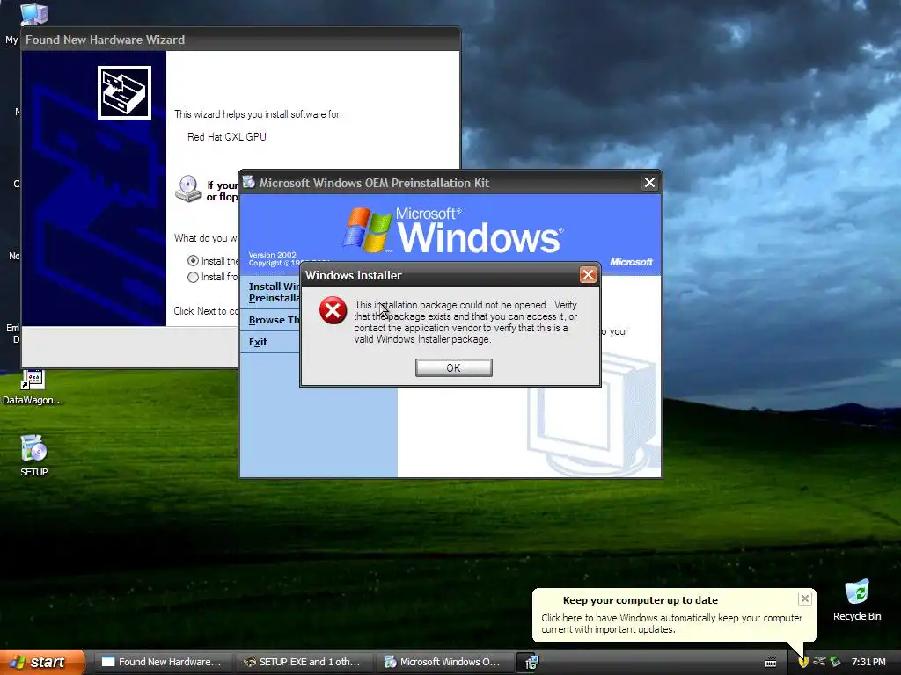Click the Version 2002 text in the banner
Screen dimensions: 901x675
click(273, 255)
